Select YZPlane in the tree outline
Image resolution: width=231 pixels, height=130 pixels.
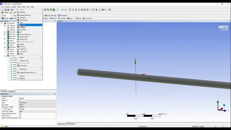(x=12, y=30)
